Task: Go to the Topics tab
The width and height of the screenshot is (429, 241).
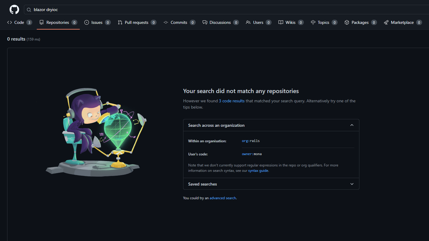Action: (x=323, y=22)
